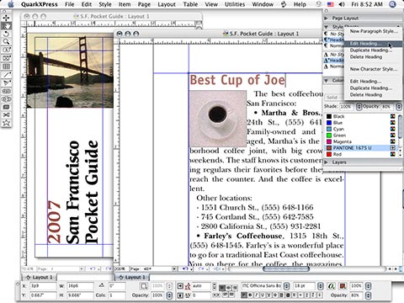This screenshot has height=303, width=404.
Task: Select the Table tool
Action: [x=6, y=66]
